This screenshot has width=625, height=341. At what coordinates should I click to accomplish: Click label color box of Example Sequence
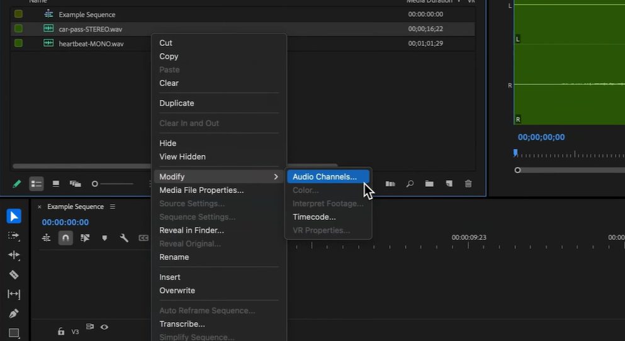[18, 14]
